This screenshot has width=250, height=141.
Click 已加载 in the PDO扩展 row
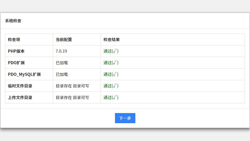click(62, 63)
